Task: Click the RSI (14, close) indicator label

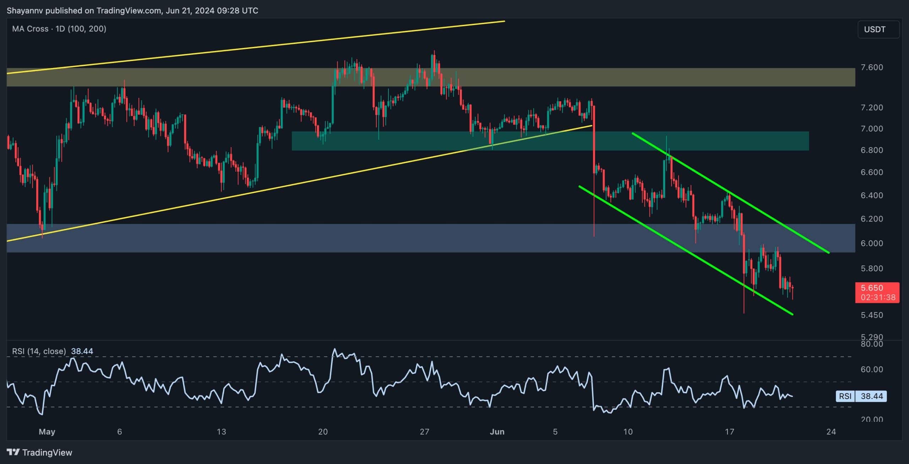Action: (x=39, y=351)
